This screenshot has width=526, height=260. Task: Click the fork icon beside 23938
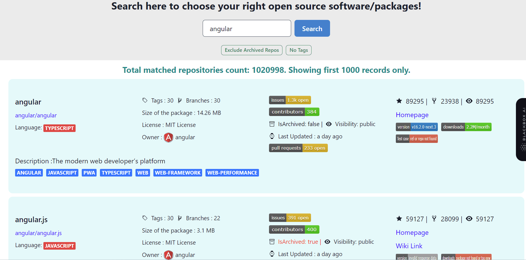coord(434,101)
